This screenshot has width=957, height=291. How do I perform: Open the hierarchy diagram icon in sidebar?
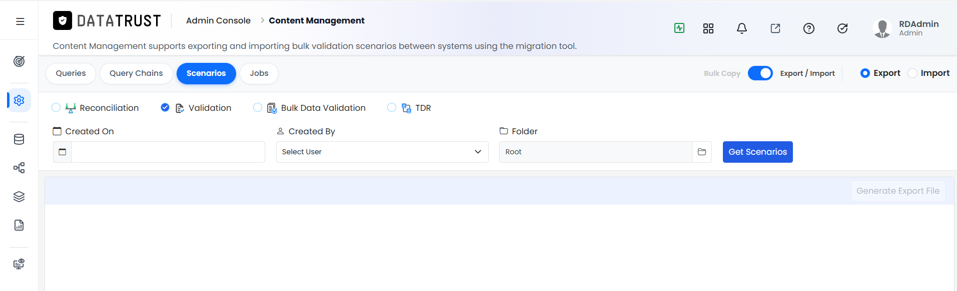(19, 168)
